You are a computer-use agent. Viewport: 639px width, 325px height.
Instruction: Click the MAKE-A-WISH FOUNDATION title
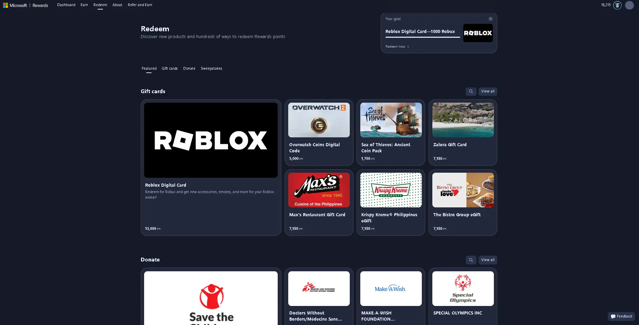378,316
